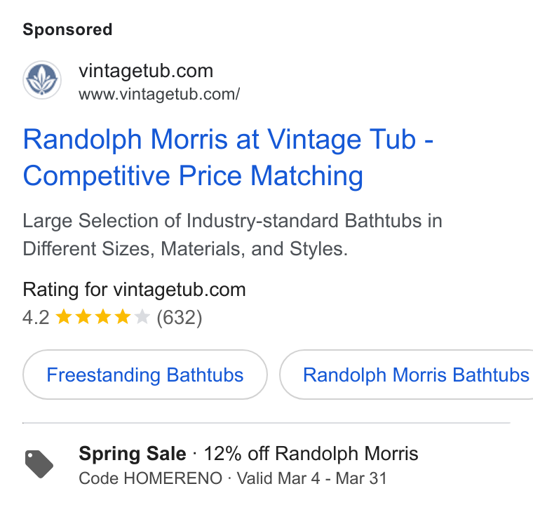Viewport: 533px width, 505px height.
Task: Click the vintagetub.com leaf favicon
Action: (x=42, y=80)
